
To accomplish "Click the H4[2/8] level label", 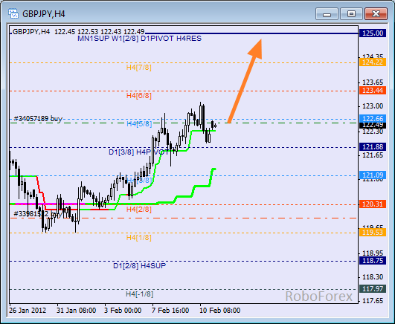I will [139, 210].
